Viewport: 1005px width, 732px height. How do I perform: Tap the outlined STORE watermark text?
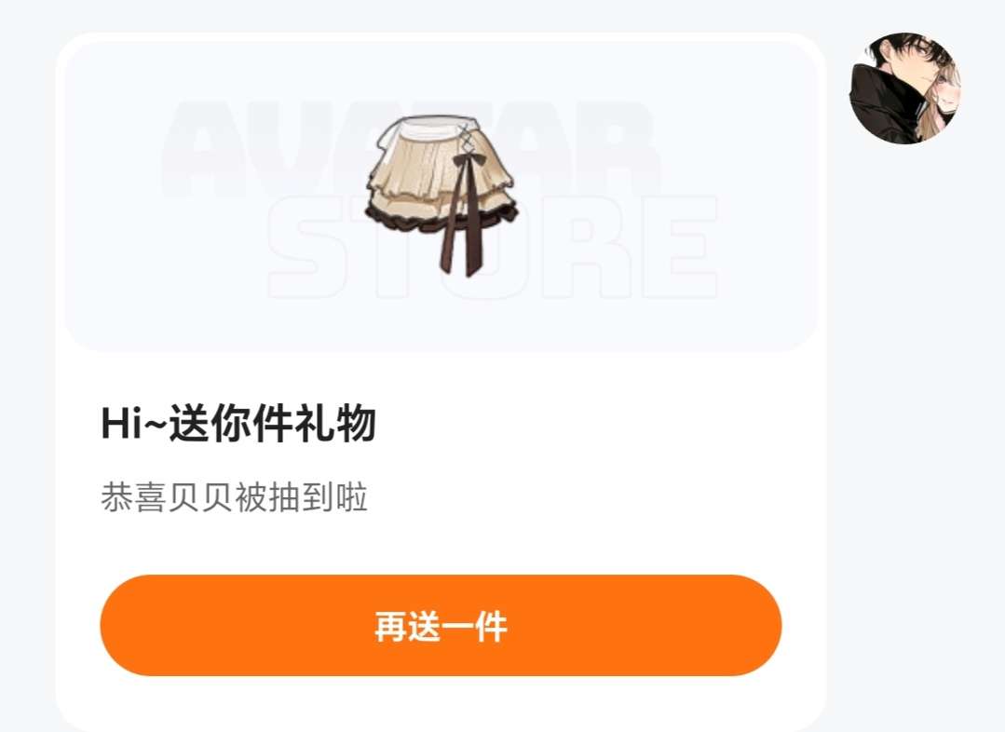[492, 249]
